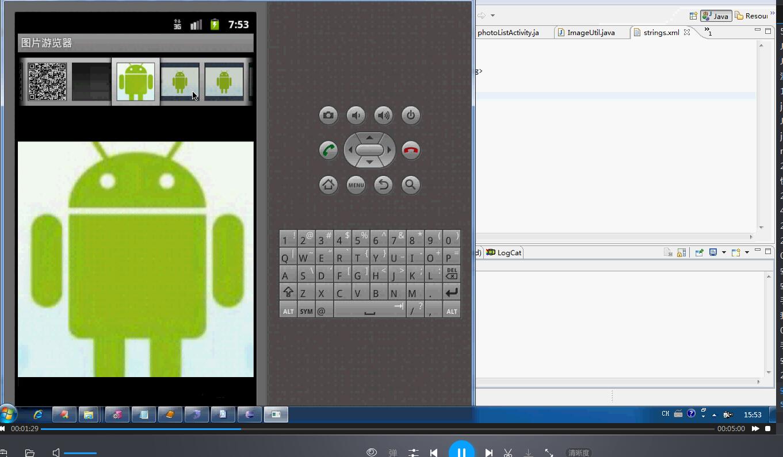This screenshot has height=457, width=783.
Task: Click the emulator back arrow button
Action: click(383, 185)
